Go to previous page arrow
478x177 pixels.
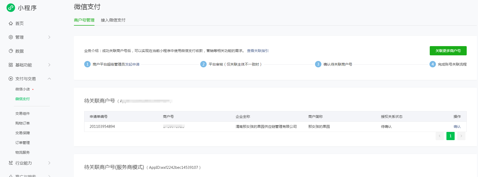click(x=439, y=136)
